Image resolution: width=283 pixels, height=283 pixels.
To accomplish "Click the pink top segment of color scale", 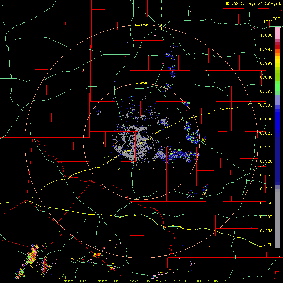I will coord(278,34).
